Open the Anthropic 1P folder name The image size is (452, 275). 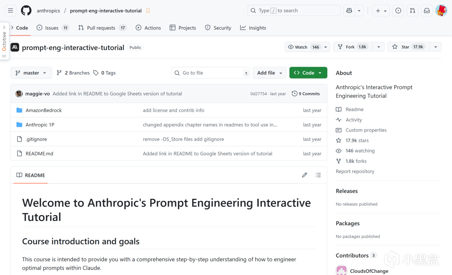40,125
